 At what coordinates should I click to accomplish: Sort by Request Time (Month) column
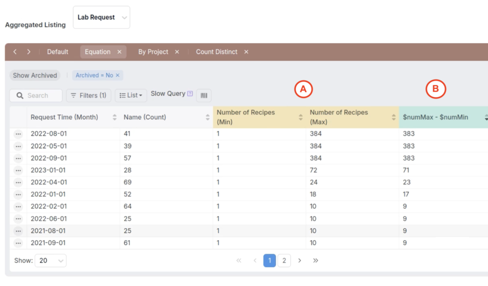point(114,117)
